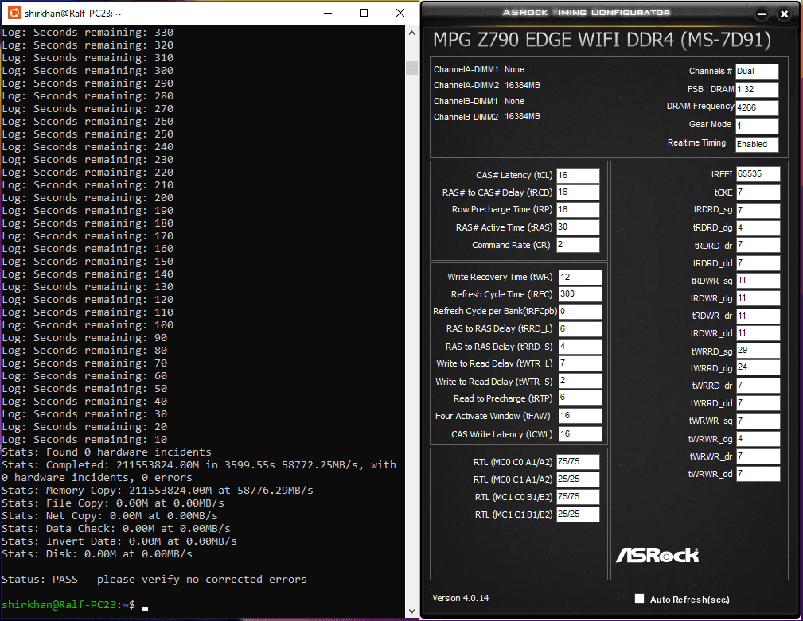Click the terminal scrollbar thumb
This screenshot has width=803, height=621.
(x=411, y=68)
